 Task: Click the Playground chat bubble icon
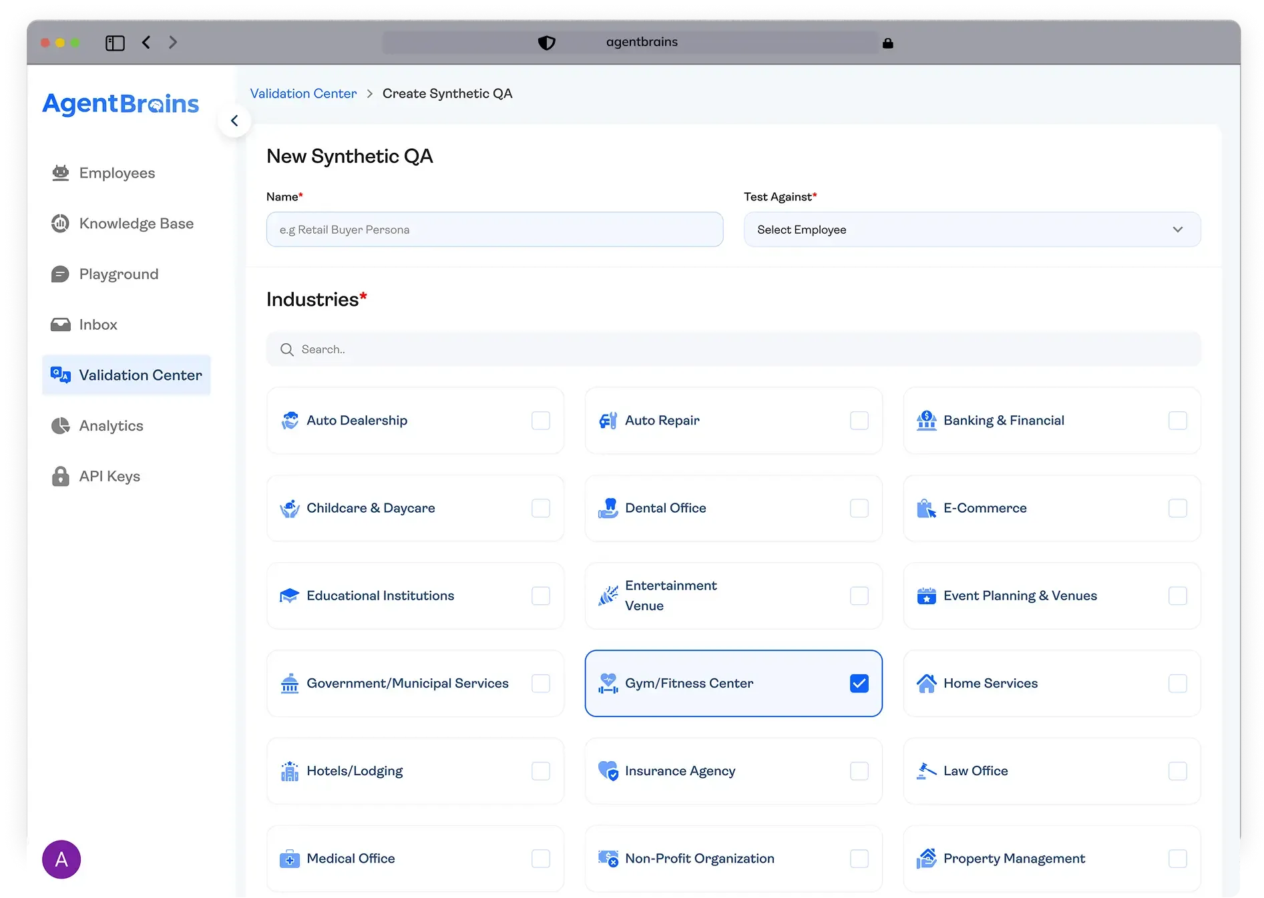(61, 274)
